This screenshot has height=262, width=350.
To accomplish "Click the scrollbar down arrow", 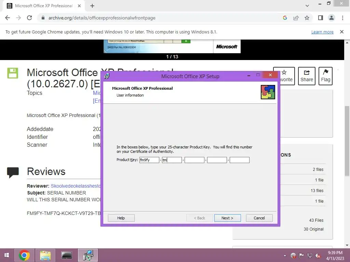I will tap(347, 245).
